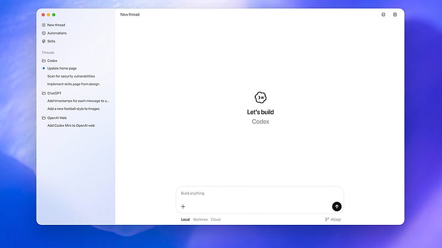
Task: Open Add Codex Mini to OpenAI web thread
Action: 71,126
